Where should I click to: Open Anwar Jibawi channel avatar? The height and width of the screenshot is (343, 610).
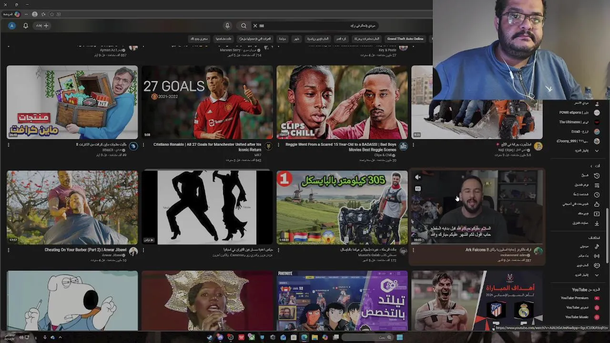click(133, 251)
